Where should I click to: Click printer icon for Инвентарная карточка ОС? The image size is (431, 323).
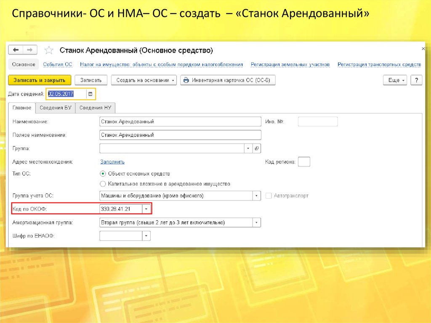[x=186, y=80]
